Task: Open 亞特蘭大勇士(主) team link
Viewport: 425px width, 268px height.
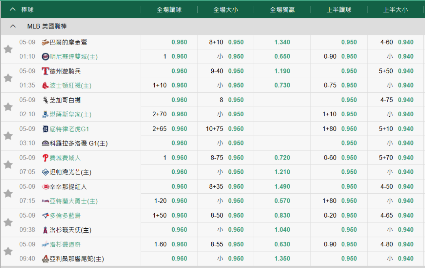Action: point(74,201)
